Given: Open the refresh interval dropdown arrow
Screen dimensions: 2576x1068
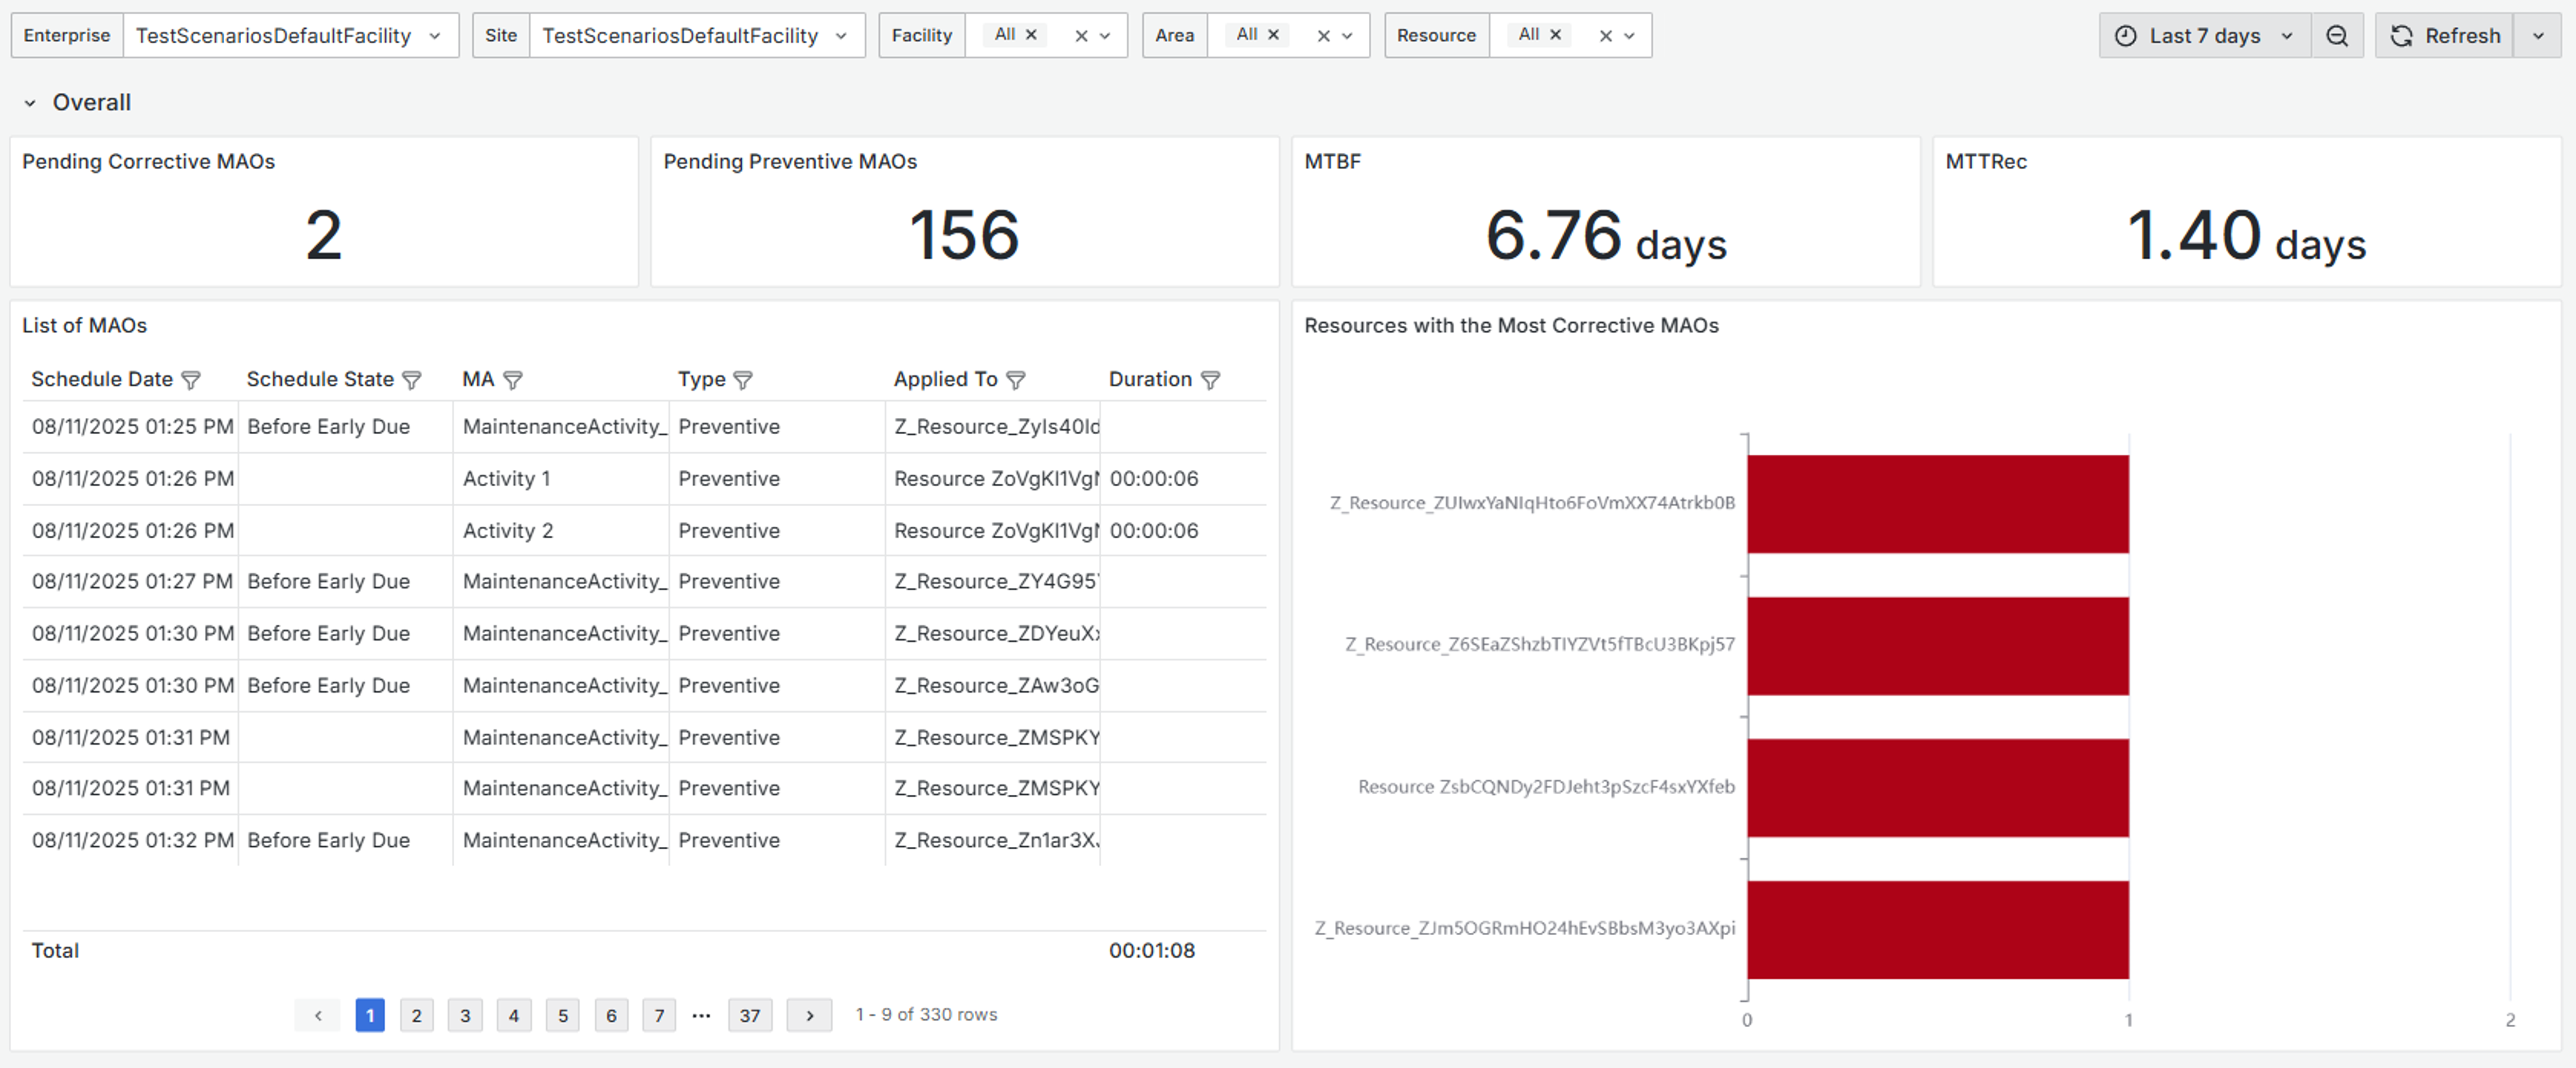Looking at the screenshot, I should click(x=2538, y=36).
